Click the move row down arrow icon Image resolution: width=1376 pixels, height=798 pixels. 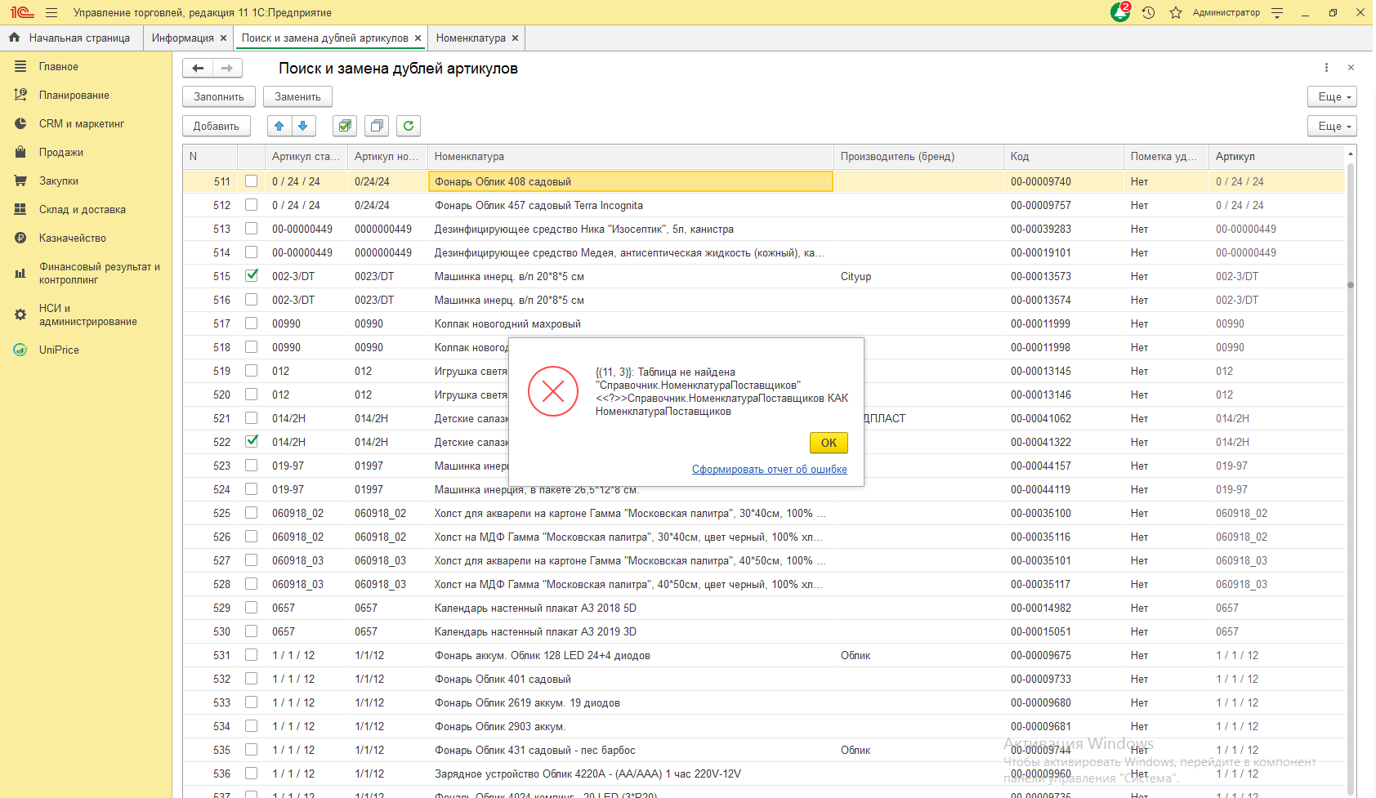point(303,126)
